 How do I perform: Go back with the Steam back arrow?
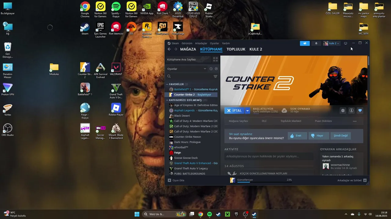[x=169, y=49]
